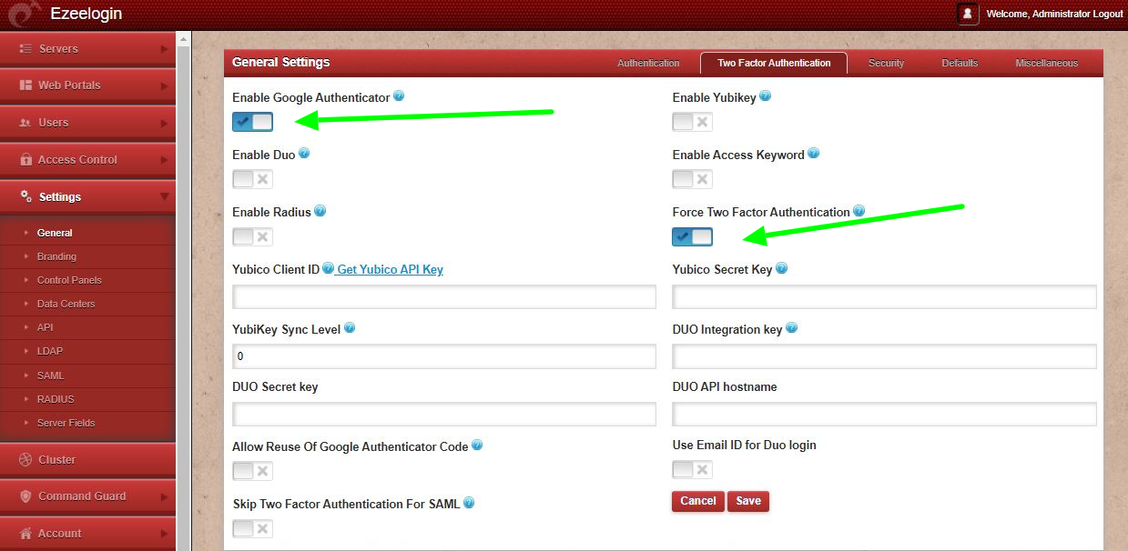Click the administrator user avatar icon
Screen dimensions: 1128x551
click(x=968, y=14)
